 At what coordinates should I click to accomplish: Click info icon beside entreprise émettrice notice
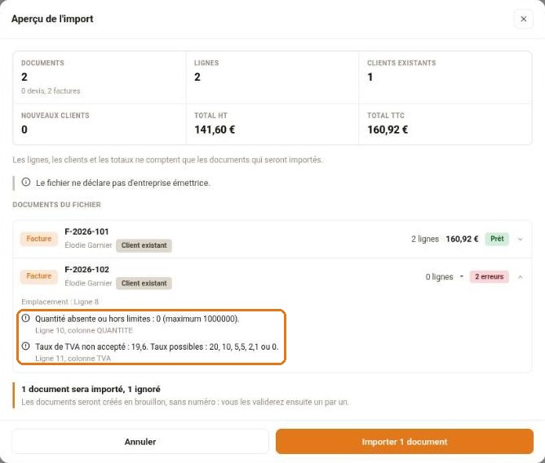click(26, 182)
